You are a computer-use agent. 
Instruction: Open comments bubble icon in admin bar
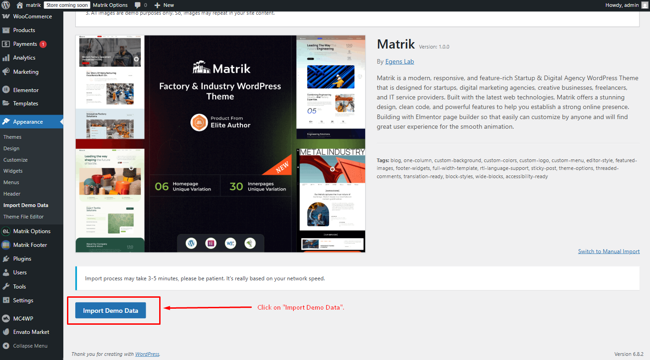coord(138,5)
